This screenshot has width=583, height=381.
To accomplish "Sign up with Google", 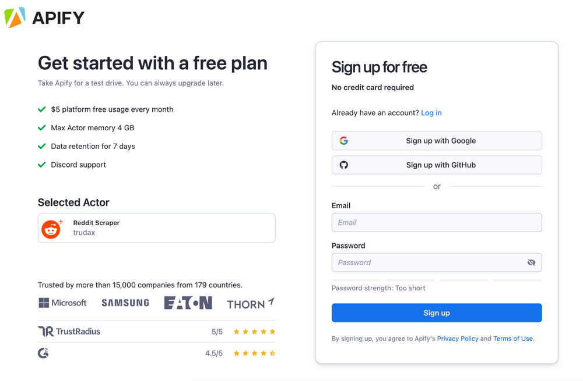I will pyautogui.click(x=437, y=141).
